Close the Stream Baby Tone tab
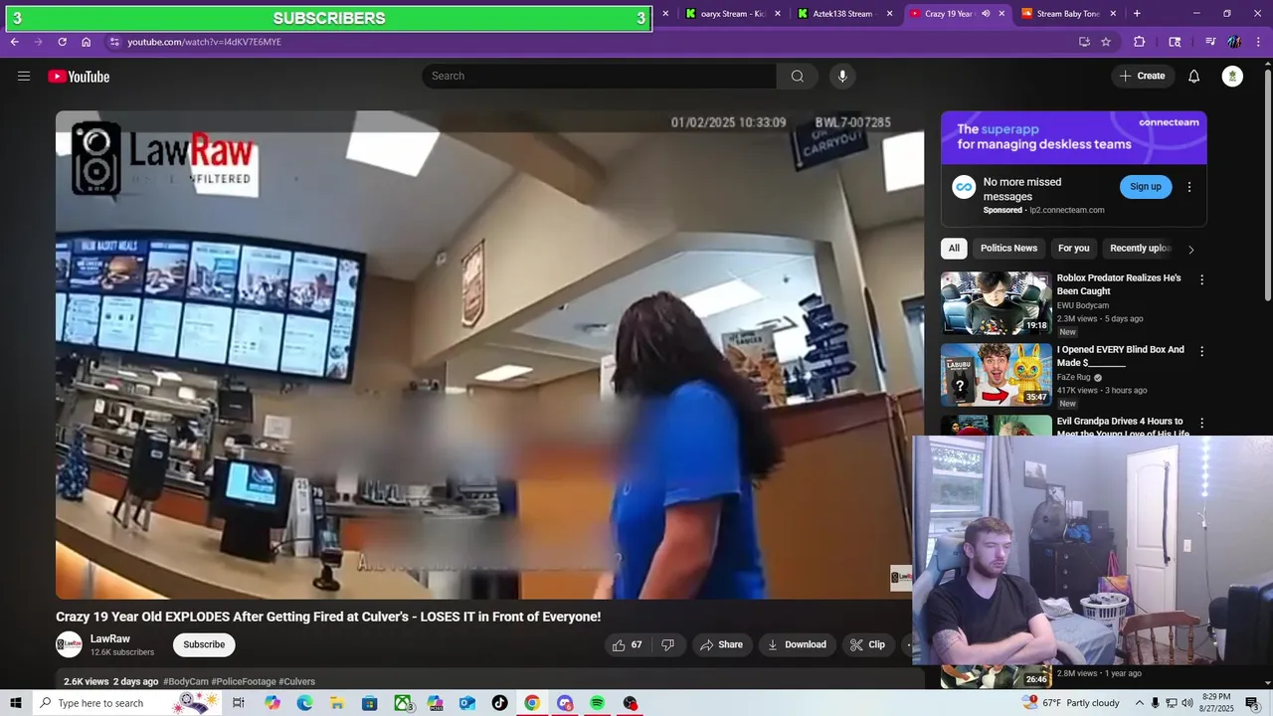 [x=1113, y=14]
